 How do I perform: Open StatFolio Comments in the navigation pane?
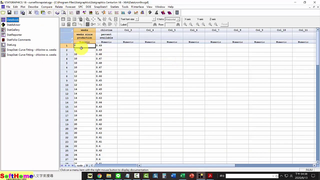(18, 40)
